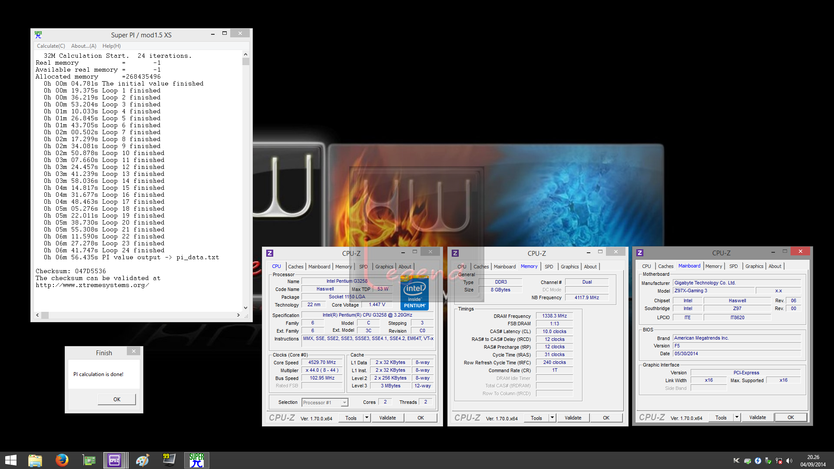
Task: Expand Tools dropdown arrow in Mainboard CPU-Z window
Action: [x=737, y=417]
